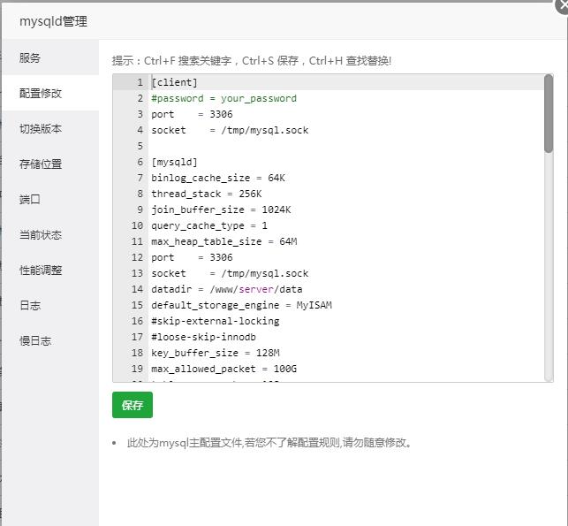The width and height of the screenshot is (568, 526).
Task: Select the 配置修改 tab
Action: click(x=50, y=93)
